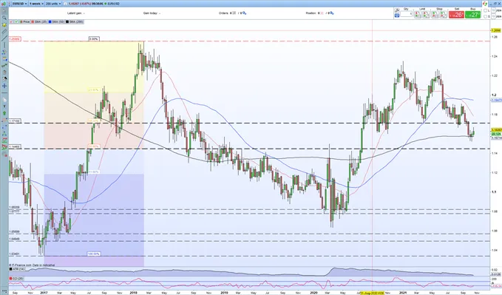Expand the Gain today dropdown arrow
The width and height of the screenshot is (502, 295).
[160, 13]
